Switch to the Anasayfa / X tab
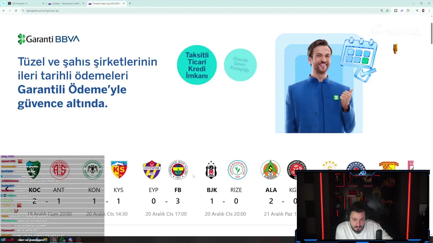This screenshot has width=433, height=243. coord(26,3)
